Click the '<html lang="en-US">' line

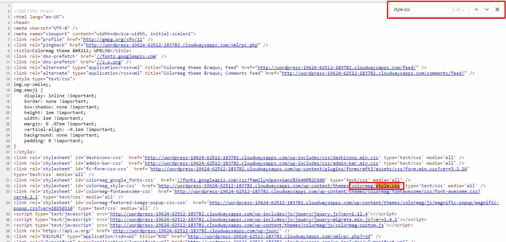click(39, 17)
